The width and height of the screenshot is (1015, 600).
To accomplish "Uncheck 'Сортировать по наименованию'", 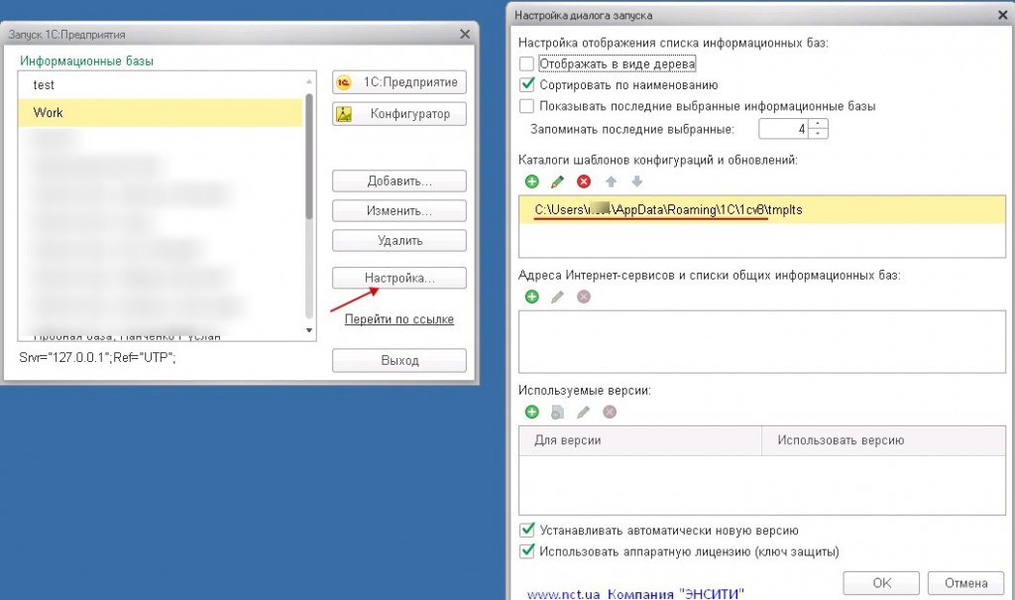I will pyautogui.click(x=527, y=85).
